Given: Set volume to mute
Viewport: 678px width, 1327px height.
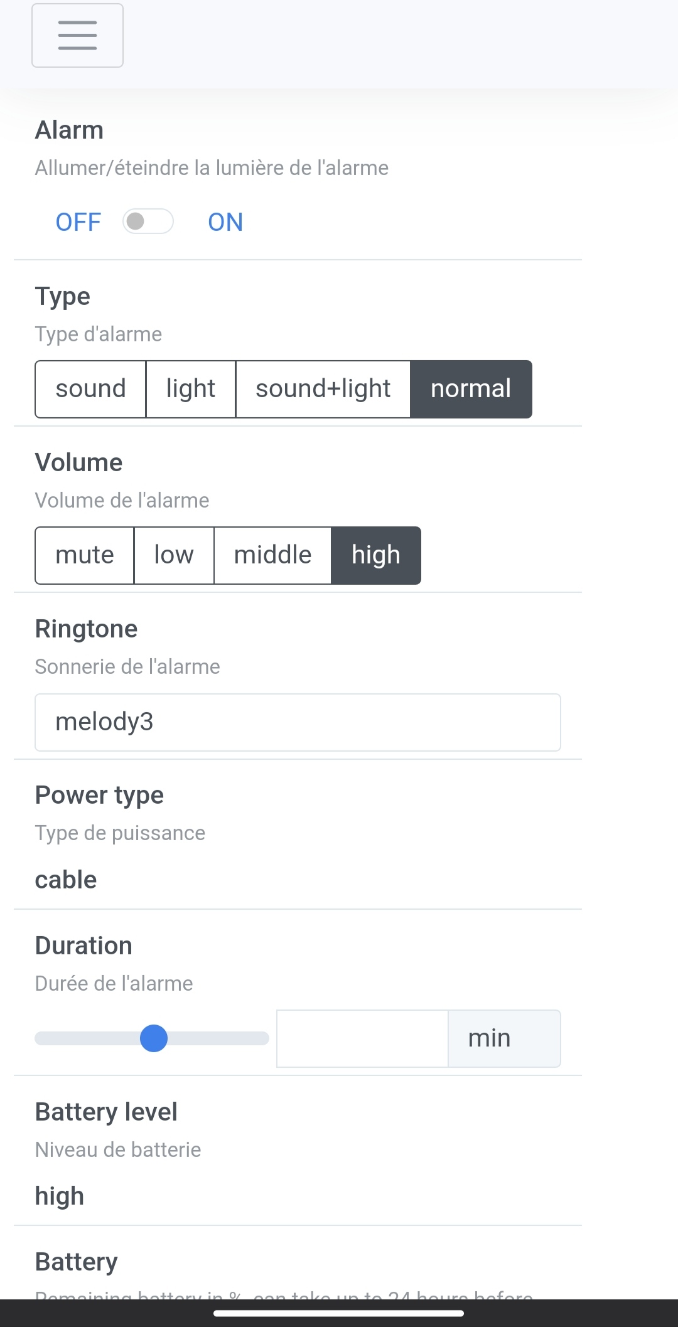Looking at the screenshot, I should (85, 555).
